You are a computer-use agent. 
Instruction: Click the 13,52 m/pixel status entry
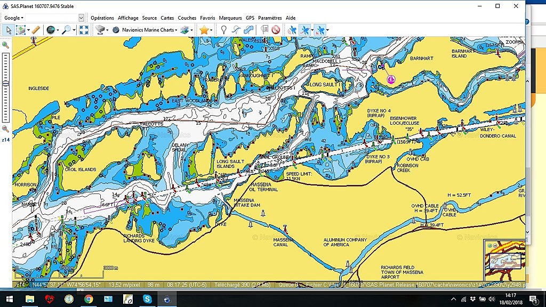(124, 285)
